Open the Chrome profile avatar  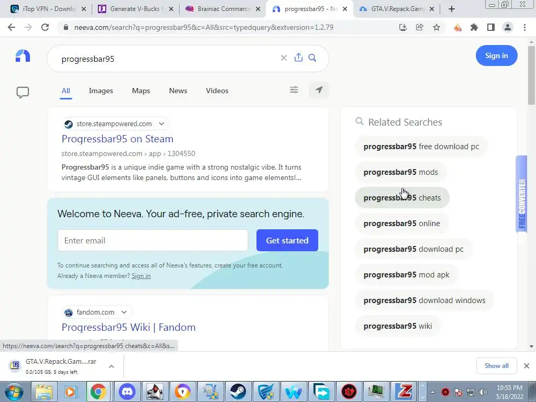[508, 27]
